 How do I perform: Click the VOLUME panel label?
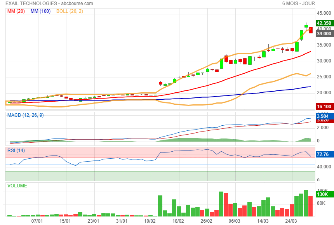(x=17, y=186)
